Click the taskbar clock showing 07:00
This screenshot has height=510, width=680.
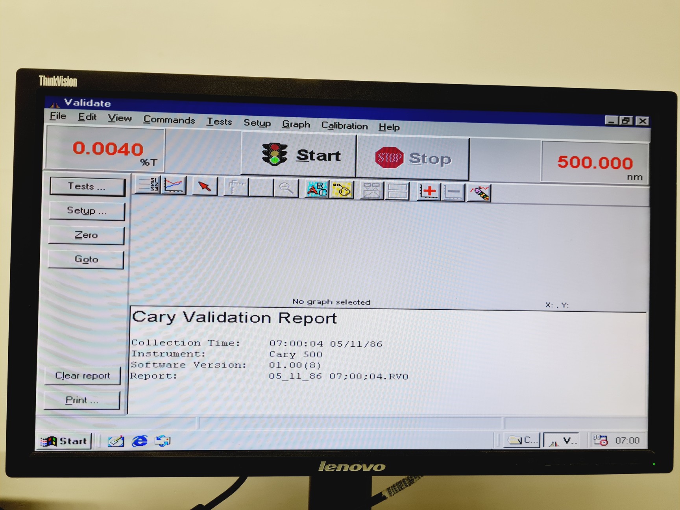[627, 440]
